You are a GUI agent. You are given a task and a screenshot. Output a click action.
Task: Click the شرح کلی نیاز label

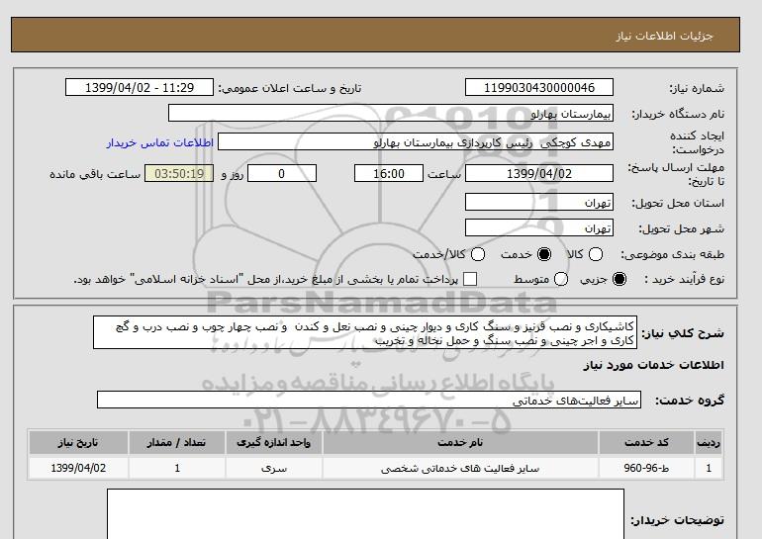[683, 333]
